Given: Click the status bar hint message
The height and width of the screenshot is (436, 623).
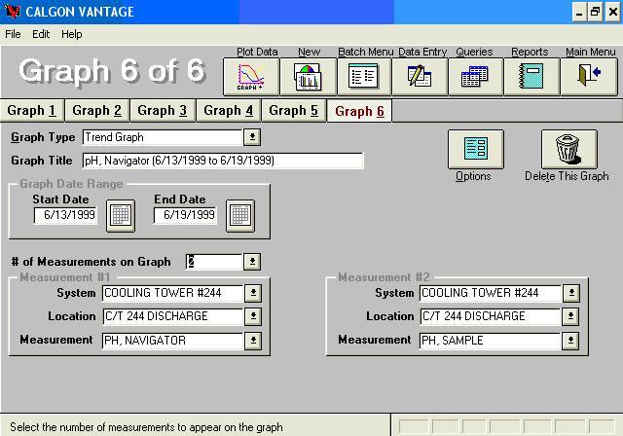Looking at the screenshot, I should tap(146, 427).
